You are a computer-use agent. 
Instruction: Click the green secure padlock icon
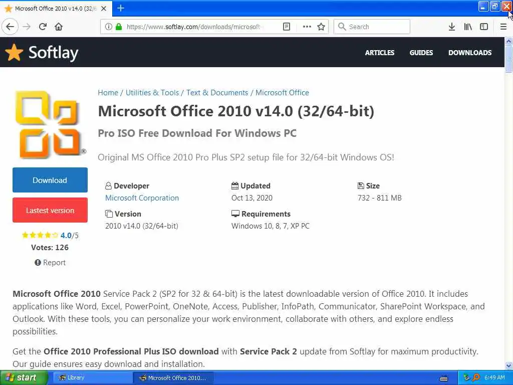tap(119, 27)
